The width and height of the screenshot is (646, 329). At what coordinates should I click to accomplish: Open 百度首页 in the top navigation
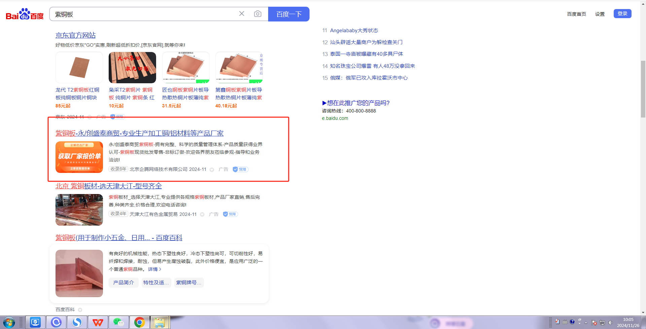[x=576, y=14]
